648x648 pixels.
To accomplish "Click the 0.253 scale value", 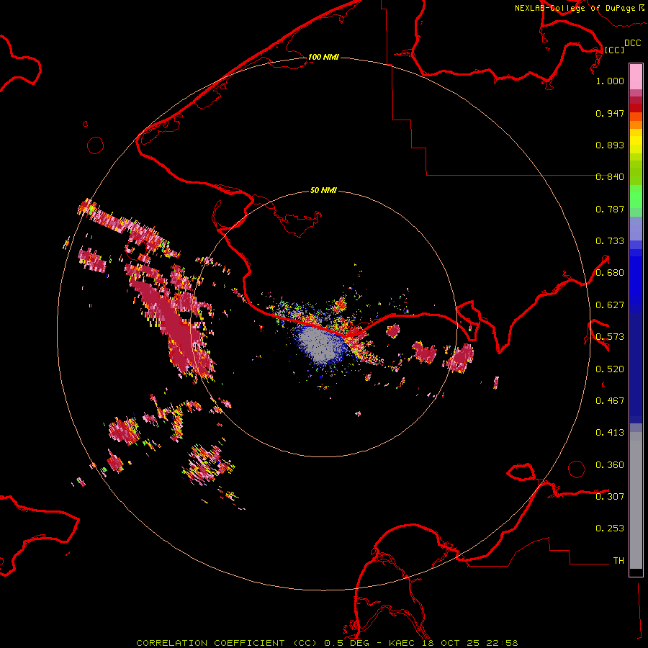I will click(x=610, y=528).
